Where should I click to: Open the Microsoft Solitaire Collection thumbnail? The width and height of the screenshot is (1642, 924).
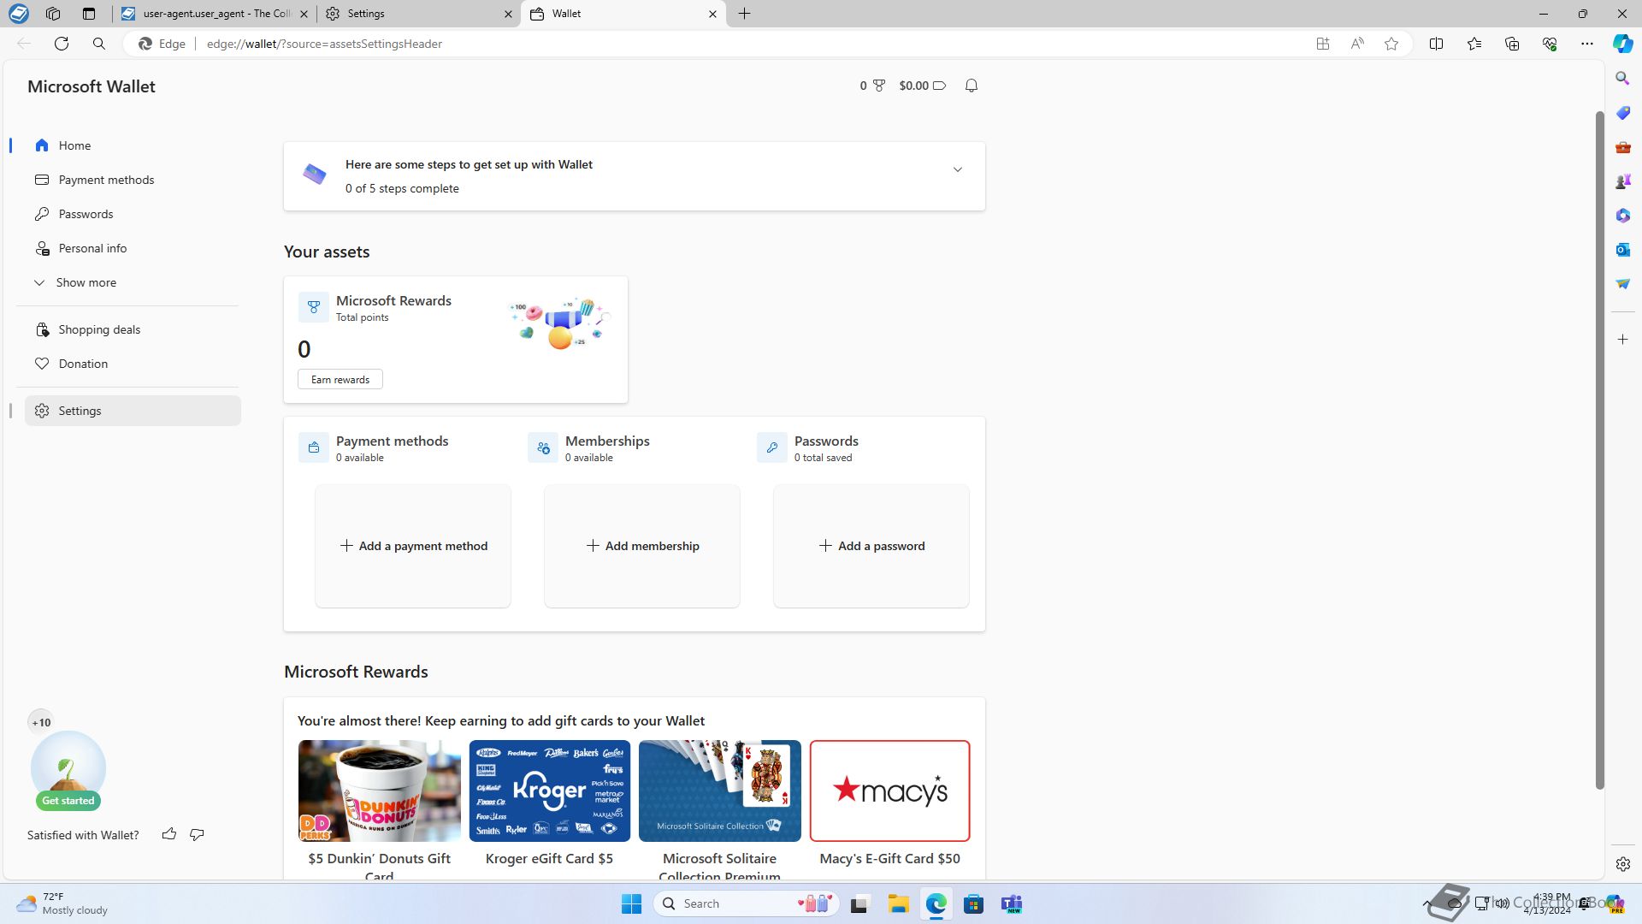tap(719, 791)
